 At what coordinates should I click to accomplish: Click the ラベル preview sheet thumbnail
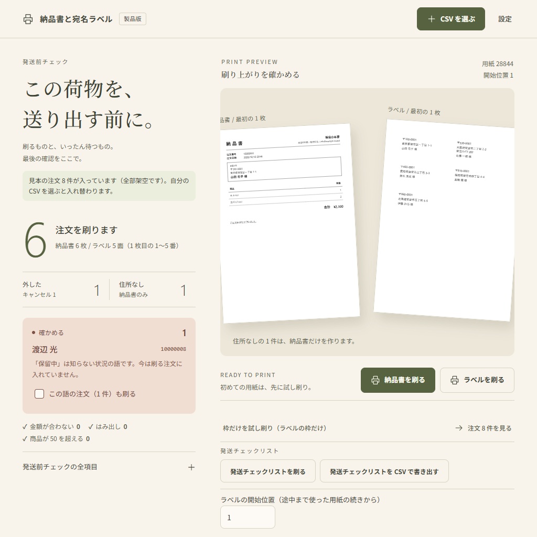pos(444,220)
